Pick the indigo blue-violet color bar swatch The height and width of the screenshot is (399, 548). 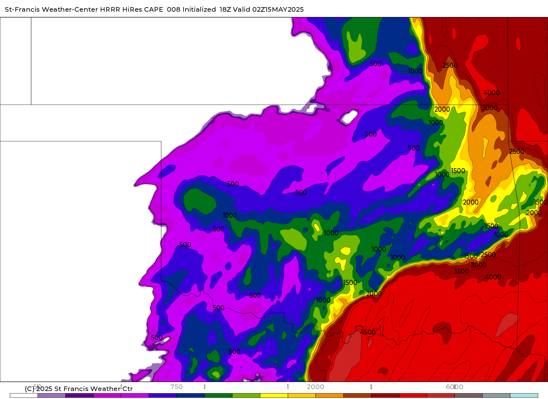click(x=163, y=395)
